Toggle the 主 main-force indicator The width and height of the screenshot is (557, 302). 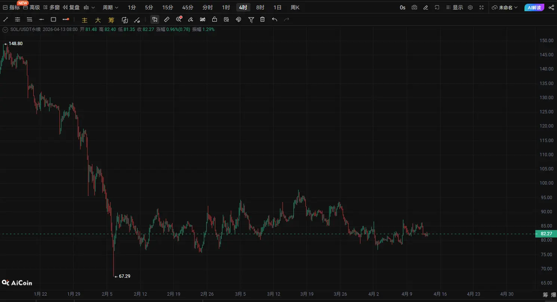coord(84,20)
